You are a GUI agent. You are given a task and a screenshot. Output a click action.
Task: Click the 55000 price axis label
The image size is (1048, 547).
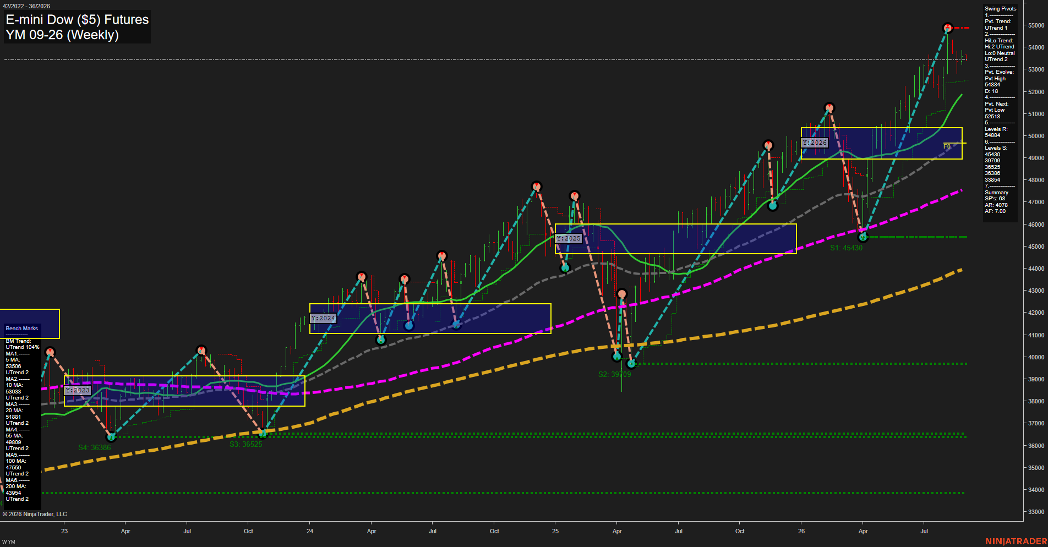1036,25
